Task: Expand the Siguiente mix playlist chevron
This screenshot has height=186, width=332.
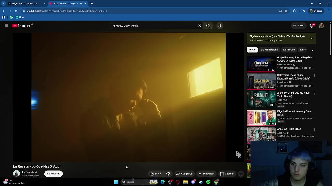Action: 312,38
